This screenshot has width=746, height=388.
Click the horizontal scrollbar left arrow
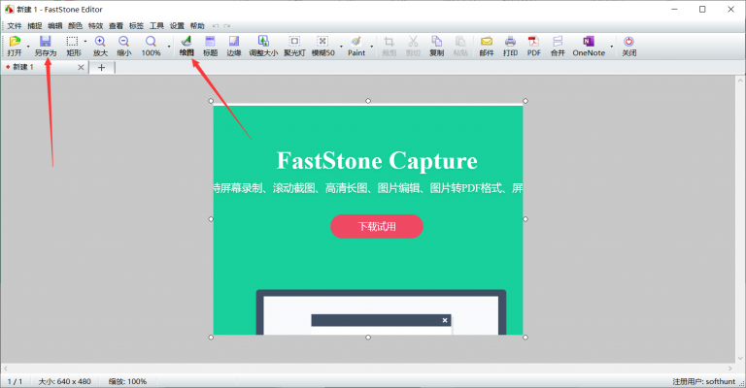point(6,368)
